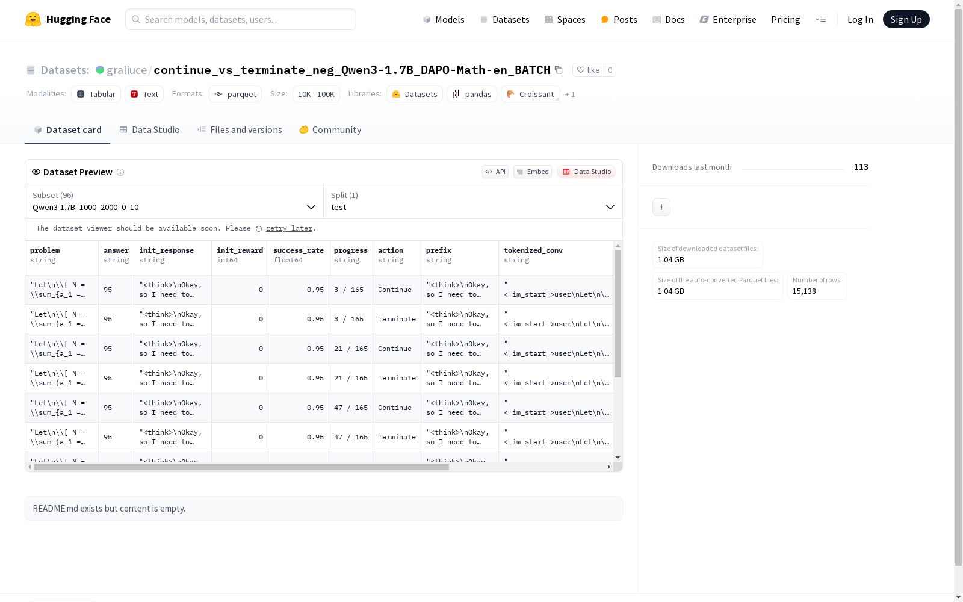Click the '21 / 165' Continue row progress cell
The width and height of the screenshot is (963, 602).
351,349
